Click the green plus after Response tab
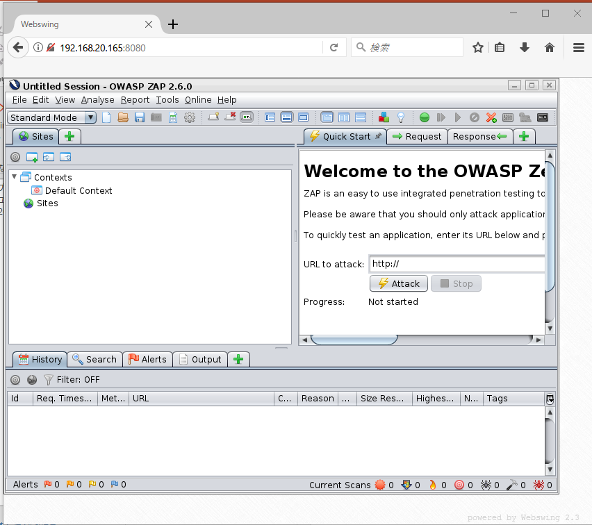 click(524, 137)
